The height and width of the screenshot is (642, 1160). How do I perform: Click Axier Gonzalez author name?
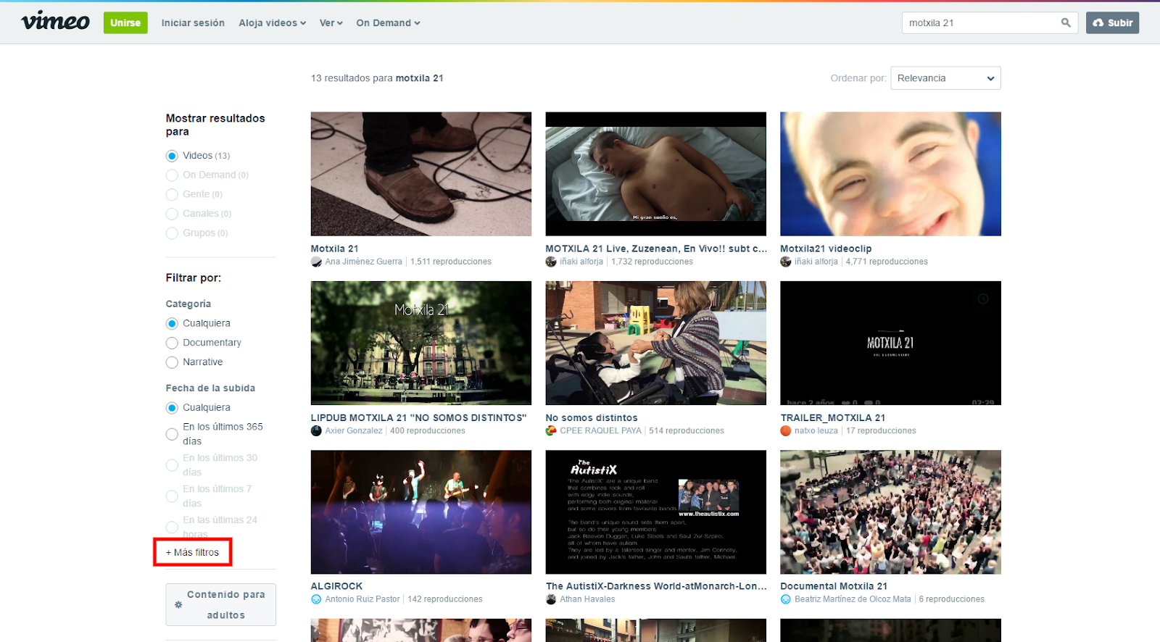(x=354, y=430)
